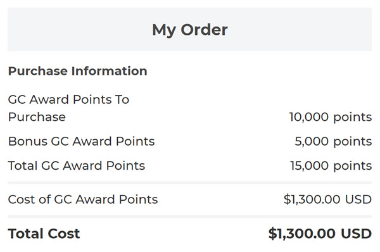
Task: Select the 10,000 points value
Action: click(x=331, y=117)
